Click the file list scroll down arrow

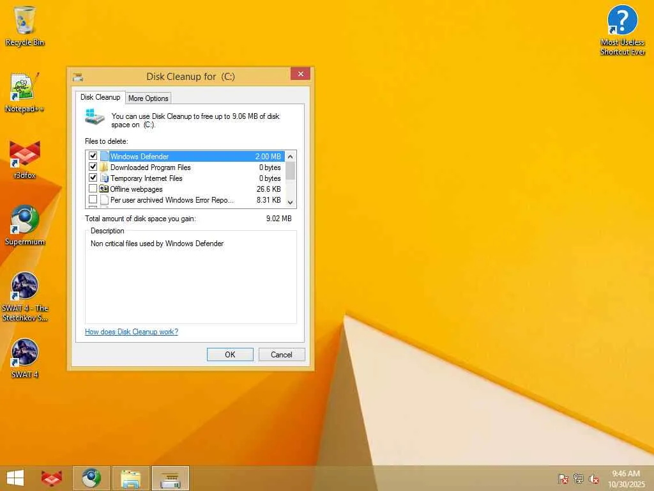point(291,203)
